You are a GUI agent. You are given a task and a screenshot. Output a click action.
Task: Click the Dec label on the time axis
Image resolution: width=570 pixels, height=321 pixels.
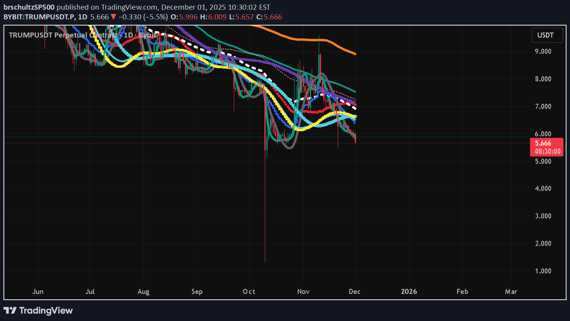coord(354,292)
